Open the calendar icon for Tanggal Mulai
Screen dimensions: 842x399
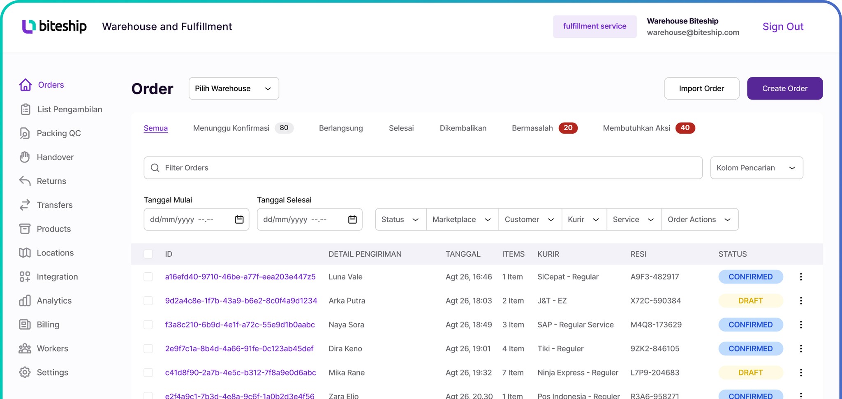pos(239,219)
